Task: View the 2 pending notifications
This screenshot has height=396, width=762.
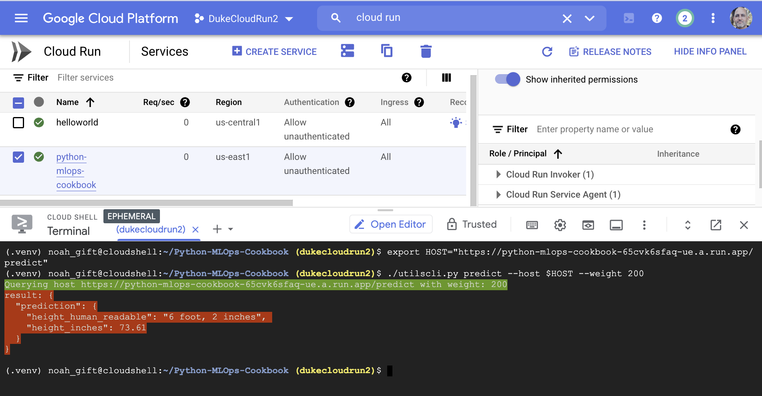Action: click(x=685, y=18)
